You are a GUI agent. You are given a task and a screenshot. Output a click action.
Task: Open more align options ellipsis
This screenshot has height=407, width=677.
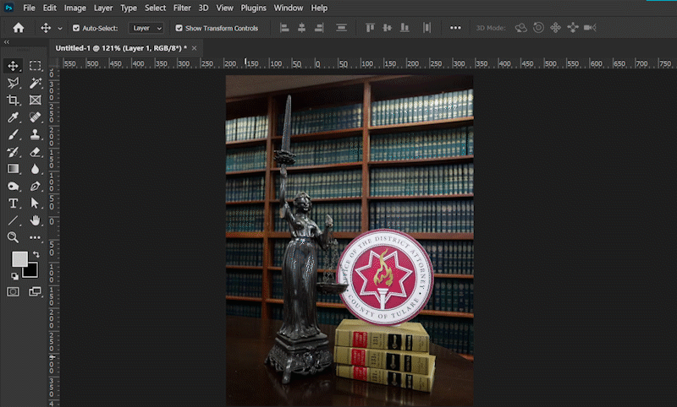(455, 28)
